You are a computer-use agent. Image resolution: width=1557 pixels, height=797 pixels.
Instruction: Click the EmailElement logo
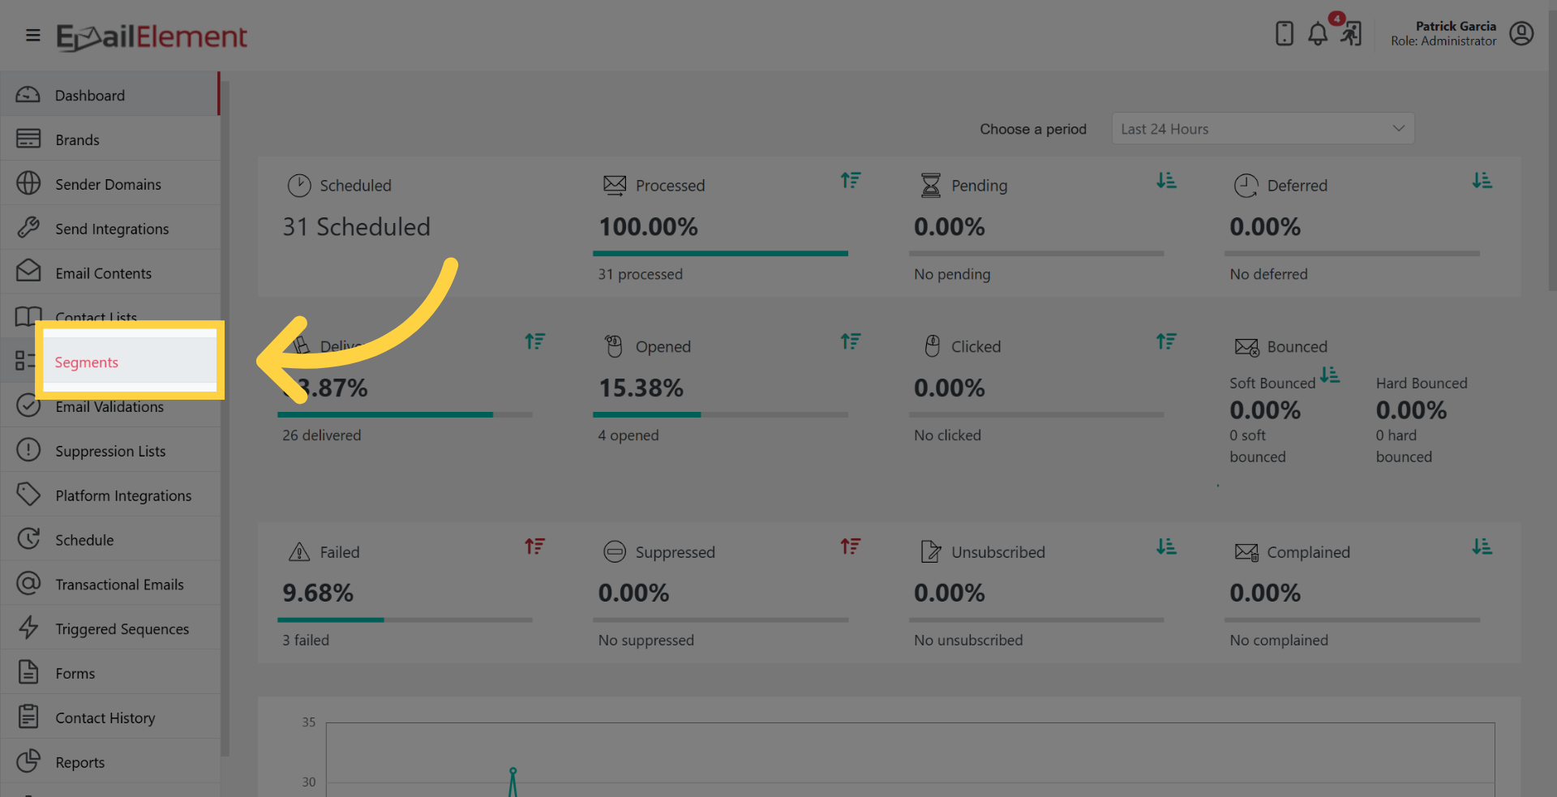pyautogui.click(x=152, y=36)
